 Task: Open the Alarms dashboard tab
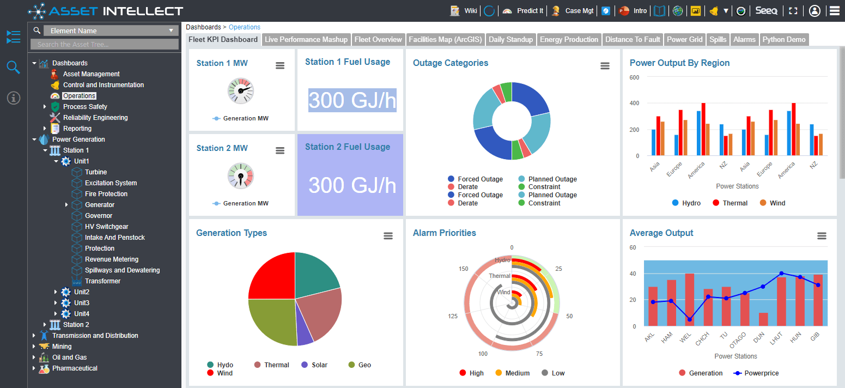(744, 39)
